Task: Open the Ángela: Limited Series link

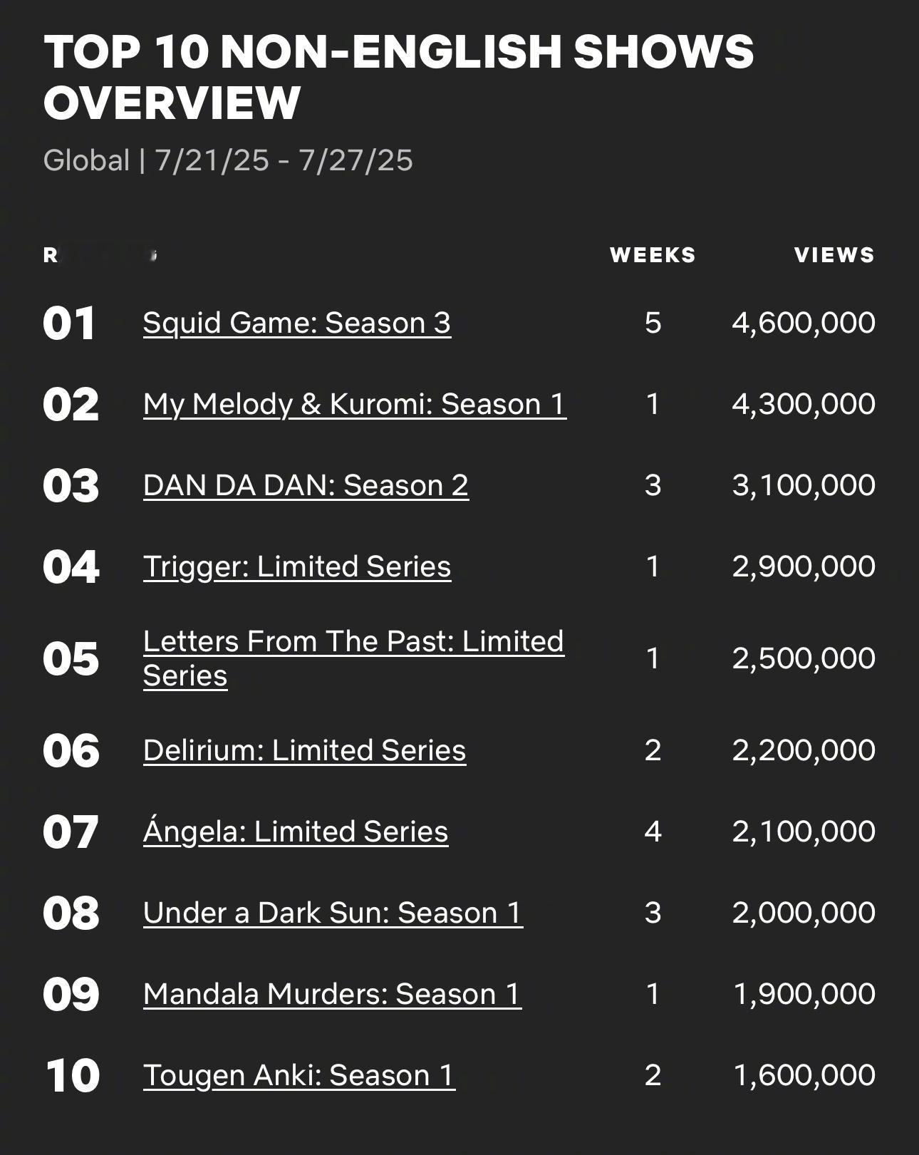Action: [x=296, y=832]
